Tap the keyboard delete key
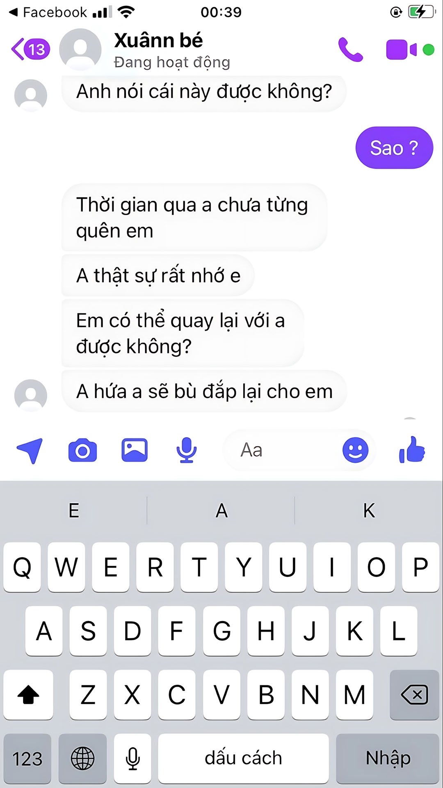 pos(414,694)
